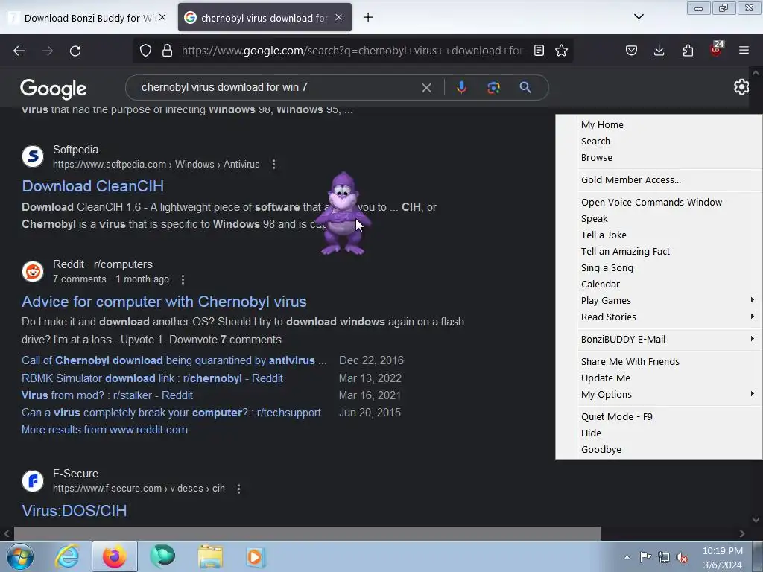
Task: Bookmark this page with the star icon
Action: click(561, 51)
